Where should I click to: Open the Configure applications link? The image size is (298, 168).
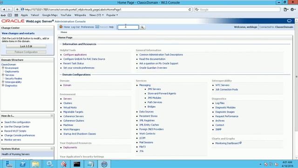tap(75, 55)
